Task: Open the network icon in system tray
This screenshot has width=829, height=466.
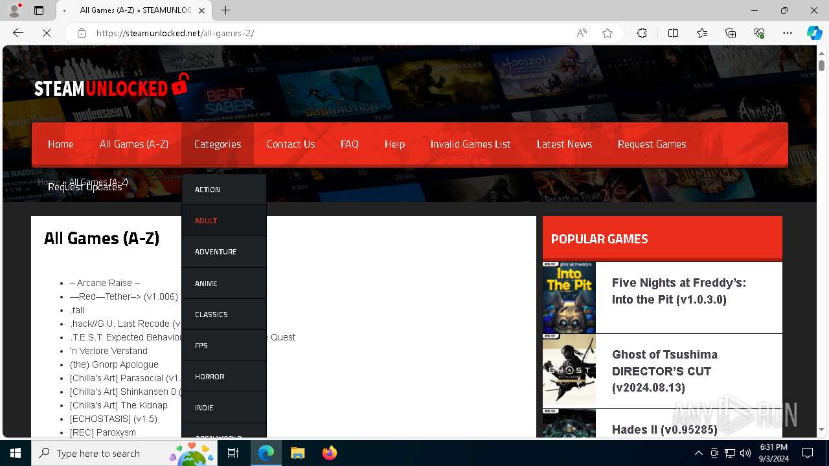Action: coord(730,453)
